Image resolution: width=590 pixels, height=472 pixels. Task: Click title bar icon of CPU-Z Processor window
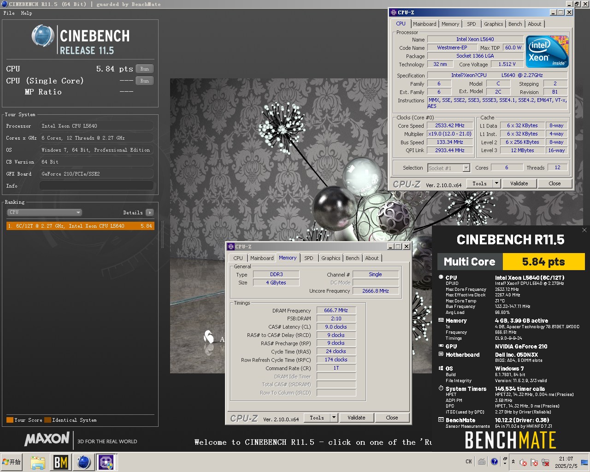coord(393,12)
